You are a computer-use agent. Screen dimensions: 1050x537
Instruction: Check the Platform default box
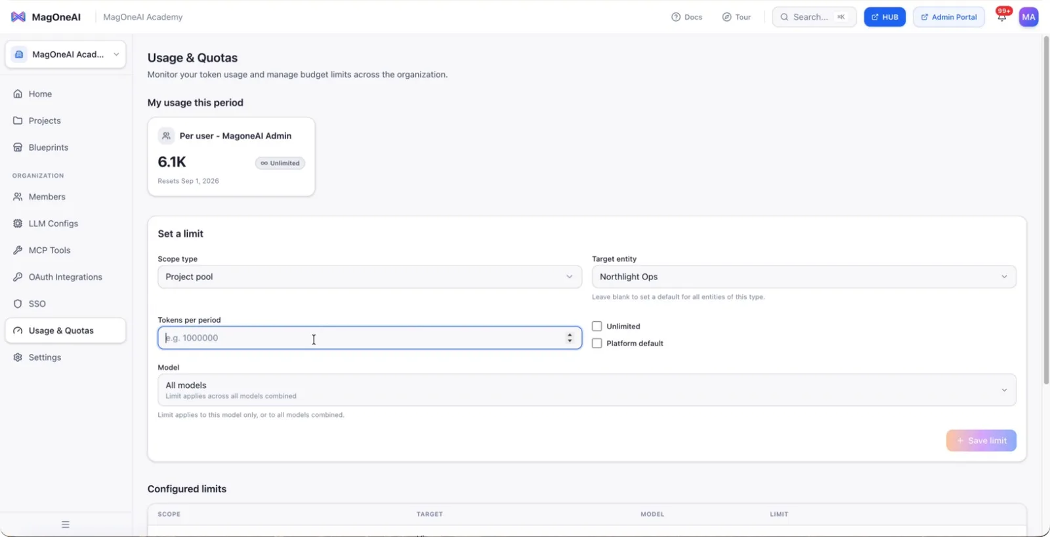click(x=597, y=344)
